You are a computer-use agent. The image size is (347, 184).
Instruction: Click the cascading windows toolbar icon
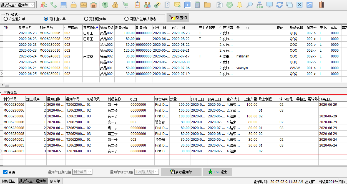290,5
